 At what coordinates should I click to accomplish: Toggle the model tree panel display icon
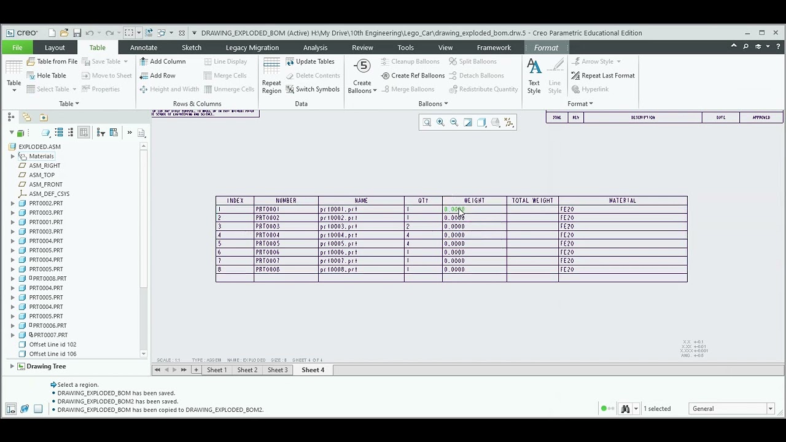pos(11,409)
